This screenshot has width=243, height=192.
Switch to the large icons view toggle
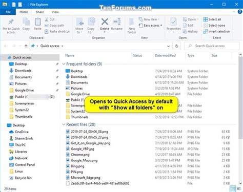coord(239,188)
